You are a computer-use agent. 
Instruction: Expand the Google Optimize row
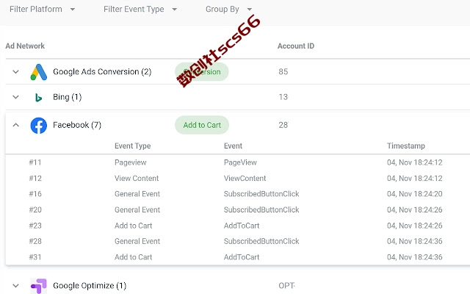tap(16, 286)
